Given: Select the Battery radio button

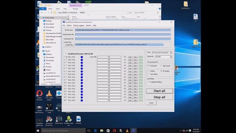Looking at the screenshot, I should tap(149, 71).
